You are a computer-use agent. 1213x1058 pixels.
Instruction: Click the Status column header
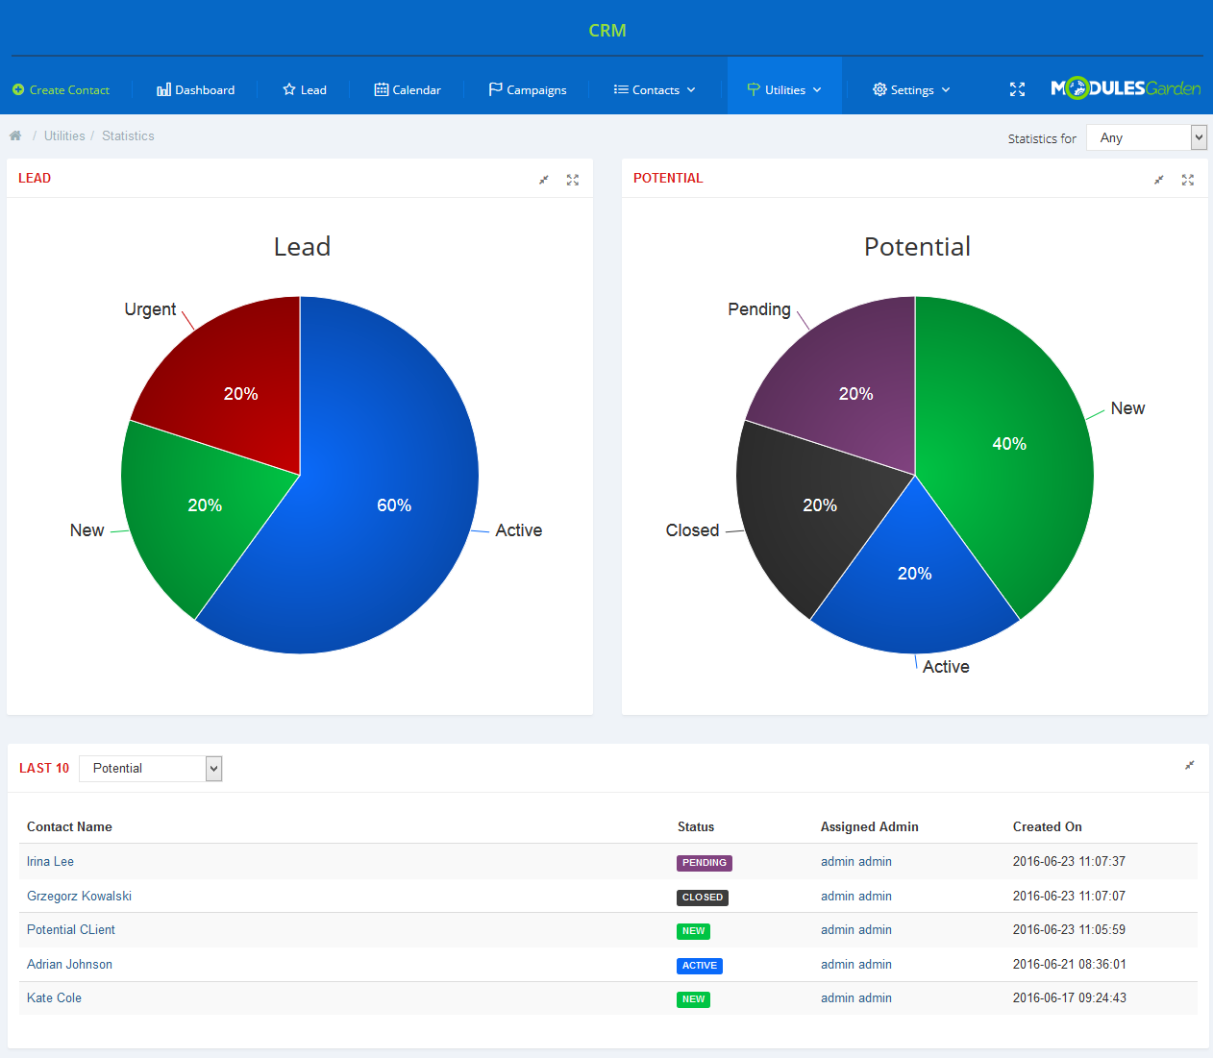[x=696, y=826]
